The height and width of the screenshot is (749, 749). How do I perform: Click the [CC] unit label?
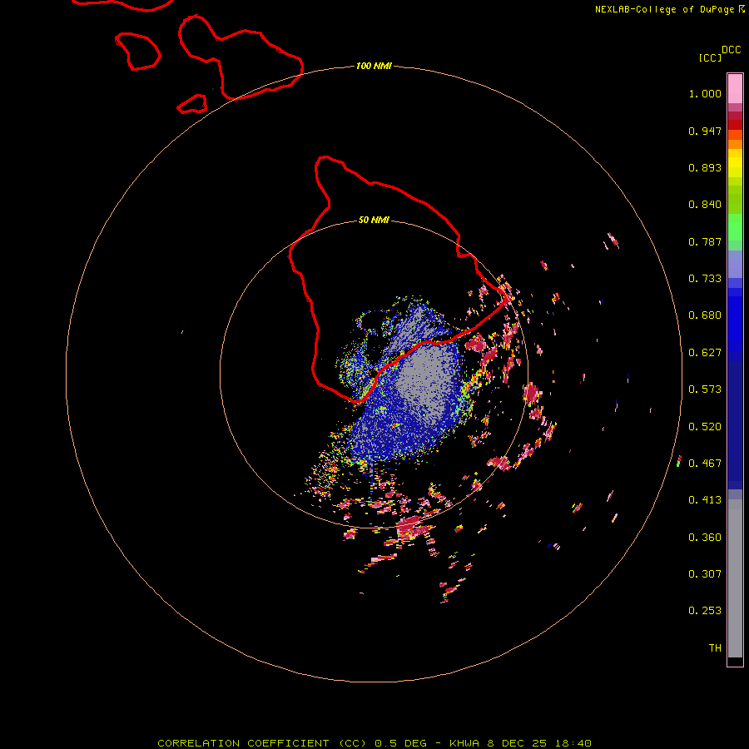(710, 57)
